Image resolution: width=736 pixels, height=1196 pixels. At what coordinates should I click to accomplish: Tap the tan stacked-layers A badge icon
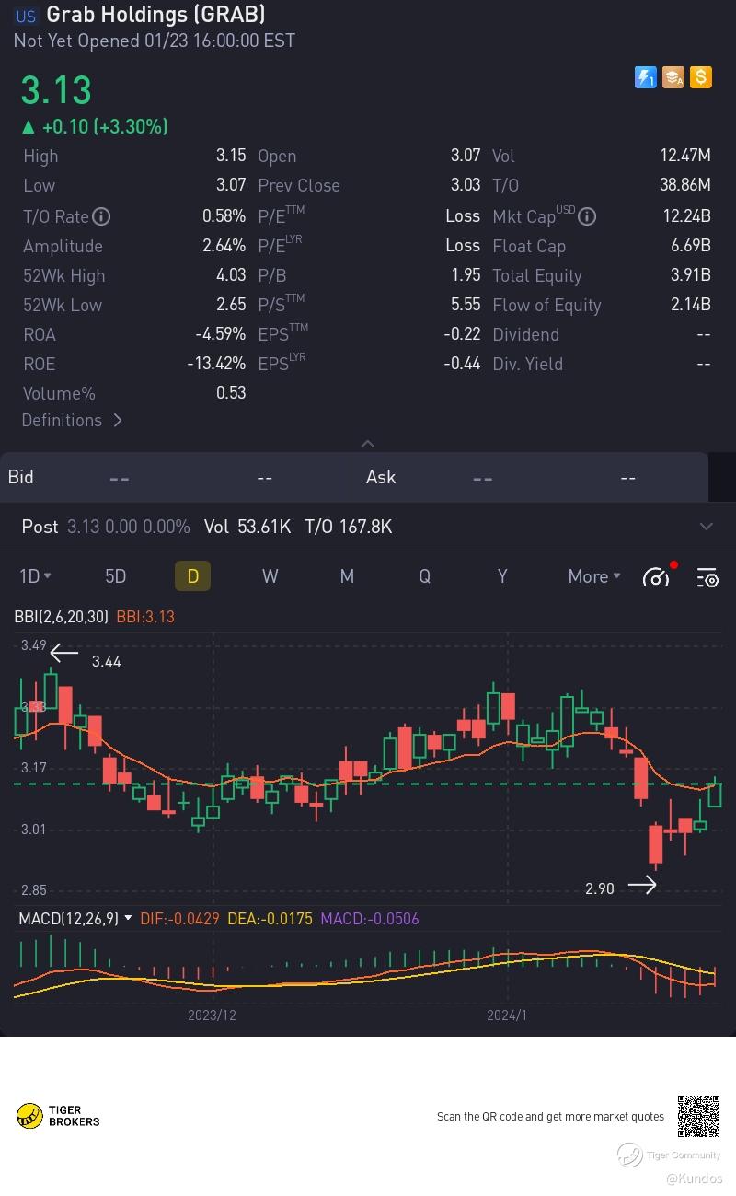(673, 77)
